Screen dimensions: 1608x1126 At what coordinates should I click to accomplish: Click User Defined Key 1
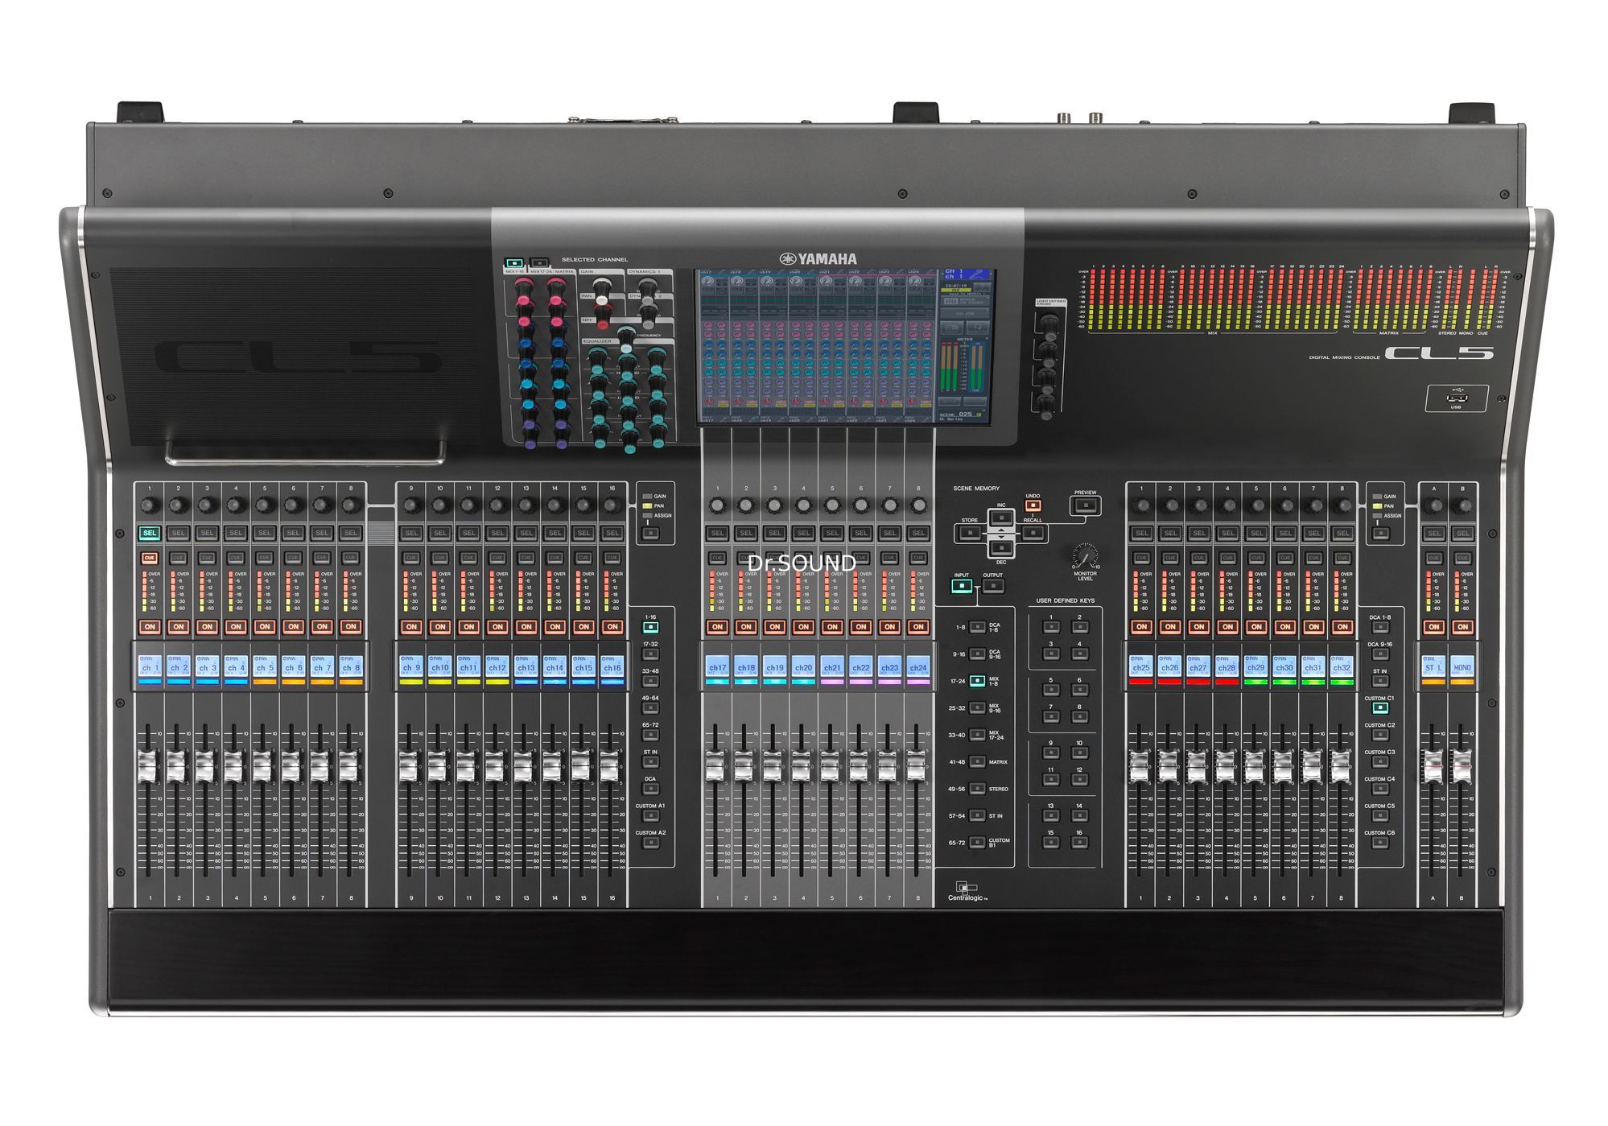tap(1050, 627)
